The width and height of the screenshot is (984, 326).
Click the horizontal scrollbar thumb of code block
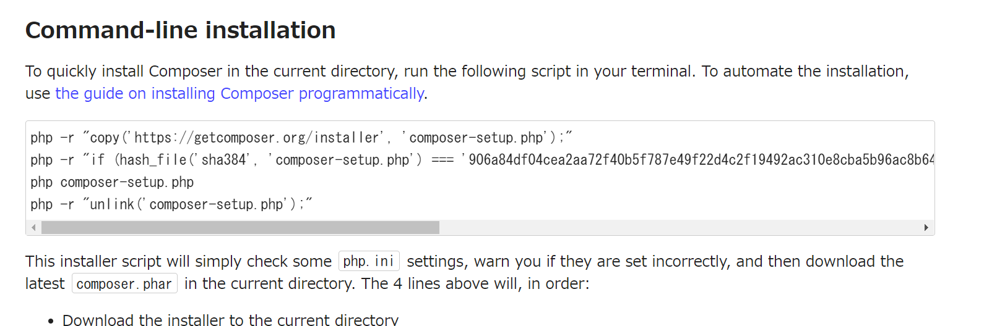pos(240,227)
